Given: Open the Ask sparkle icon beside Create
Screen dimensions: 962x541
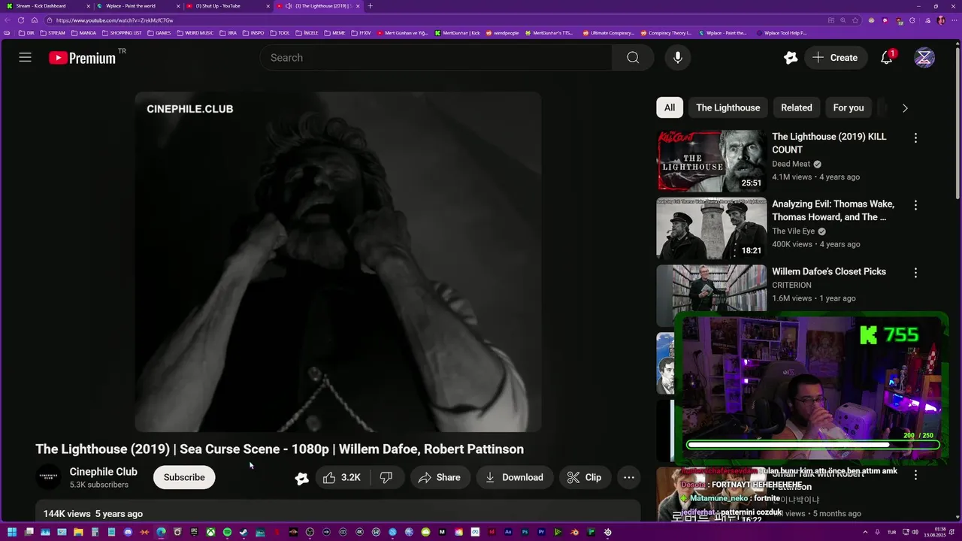Looking at the screenshot, I should click(x=790, y=57).
